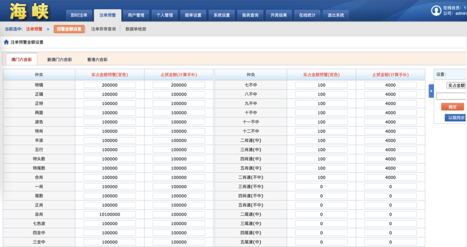The height and width of the screenshot is (247, 467).
Task: Open the 即时注单 menu
Action: click(79, 15)
